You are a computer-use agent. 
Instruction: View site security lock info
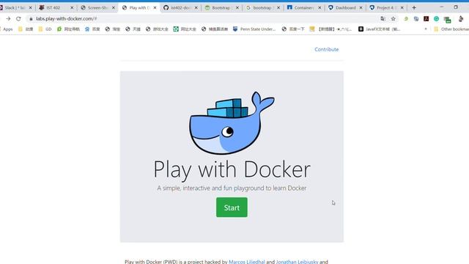[x=31, y=18]
